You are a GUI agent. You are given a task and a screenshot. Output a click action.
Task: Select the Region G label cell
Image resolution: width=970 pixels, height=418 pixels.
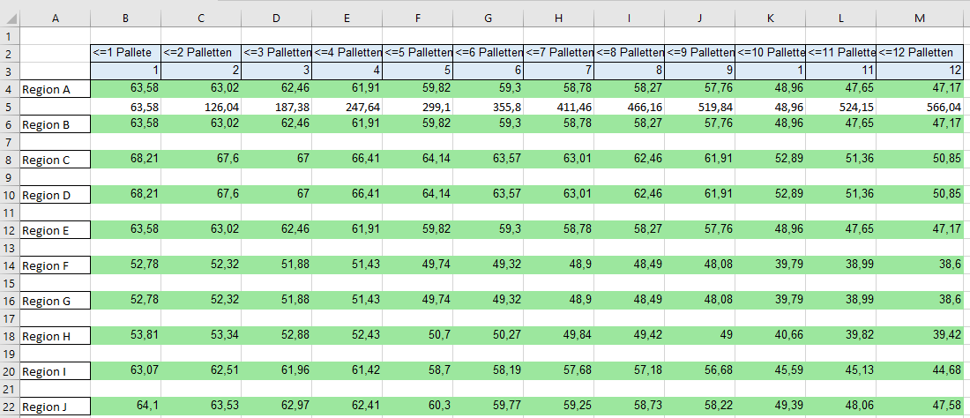point(55,301)
